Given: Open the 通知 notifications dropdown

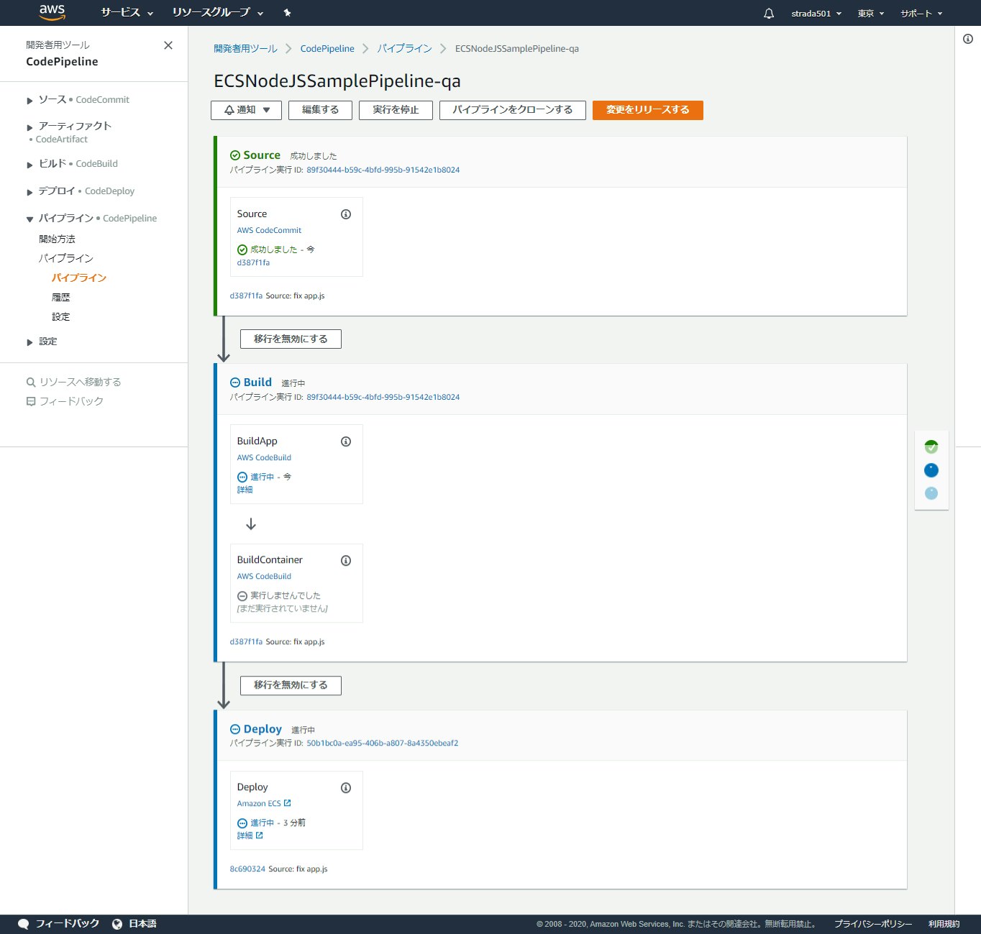Looking at the screenshot, I should click(246, 110).
